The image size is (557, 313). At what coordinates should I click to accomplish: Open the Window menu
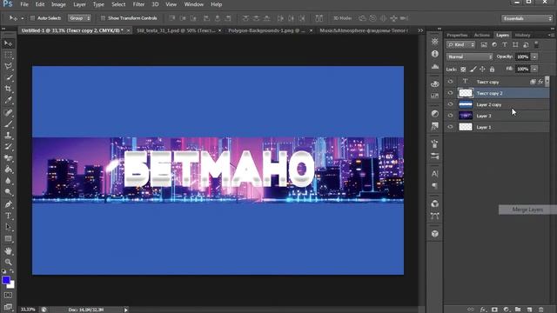(193, 4)
